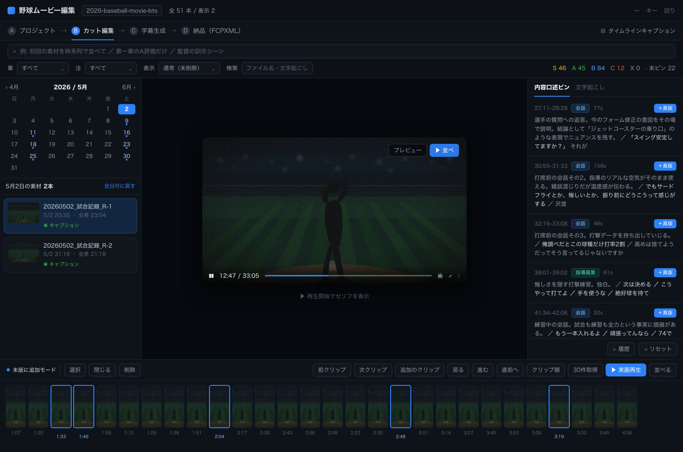Select clip 20260502_試合記録_R-1
Image resolution: width=683 pixels, height=452 pixels.
[x=70, y=216]
